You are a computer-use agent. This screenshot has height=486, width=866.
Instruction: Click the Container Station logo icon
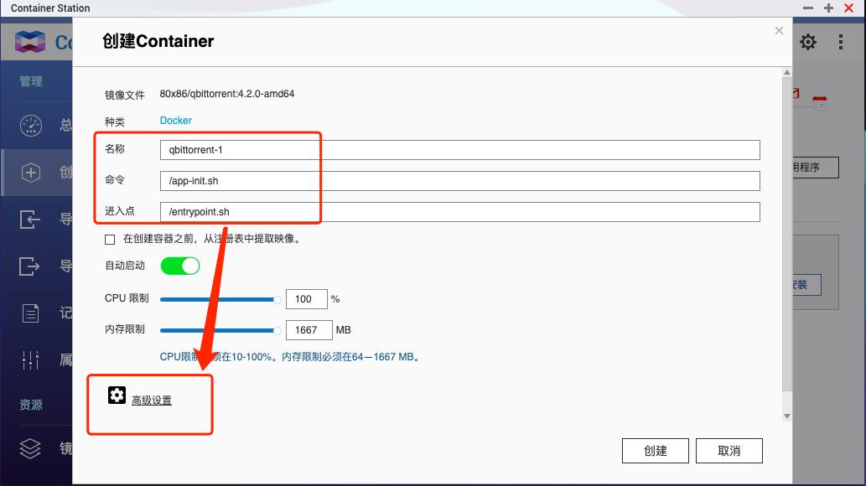click(x=29, y=41)
